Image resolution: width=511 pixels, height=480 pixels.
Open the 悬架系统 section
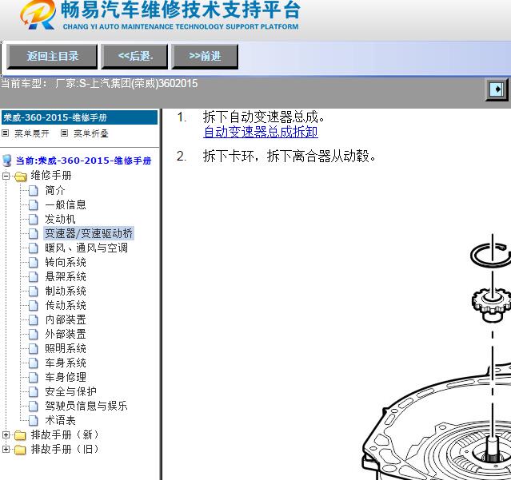66,276
